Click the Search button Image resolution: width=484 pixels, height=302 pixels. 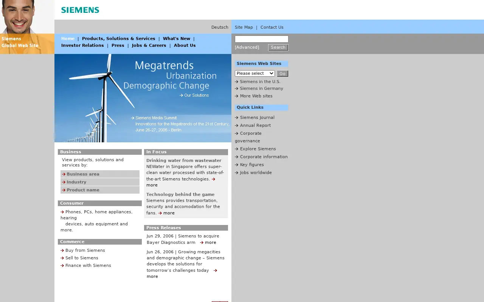point(278,48)
